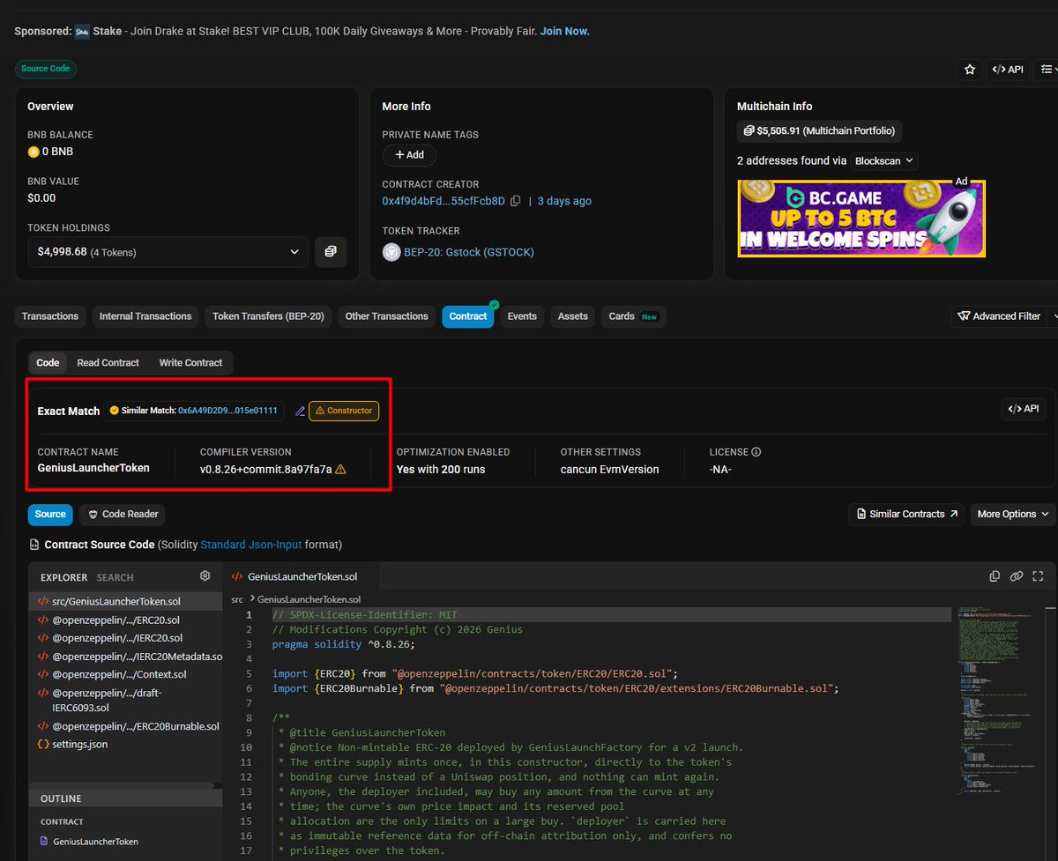Screen dimensions: 1058x861
Task: Click the purple pencil edit icon
Action: click(x=300, y=411)
